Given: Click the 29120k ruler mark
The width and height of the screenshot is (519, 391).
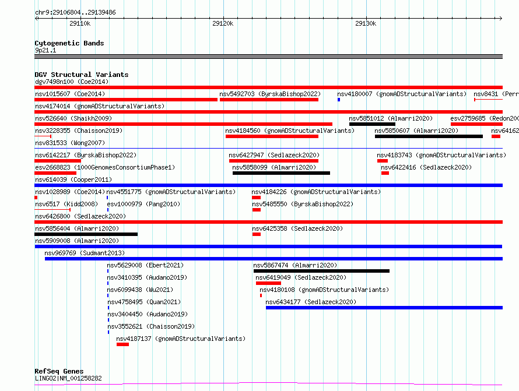Looking at the screenshot, I should (223, 23).
